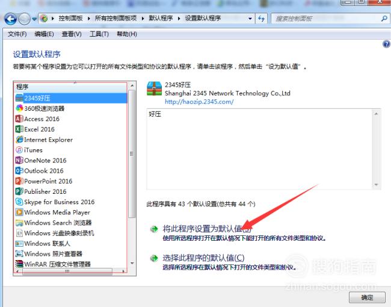Open the 文件(F) menu
391x307 pixels.
(17, 34)
